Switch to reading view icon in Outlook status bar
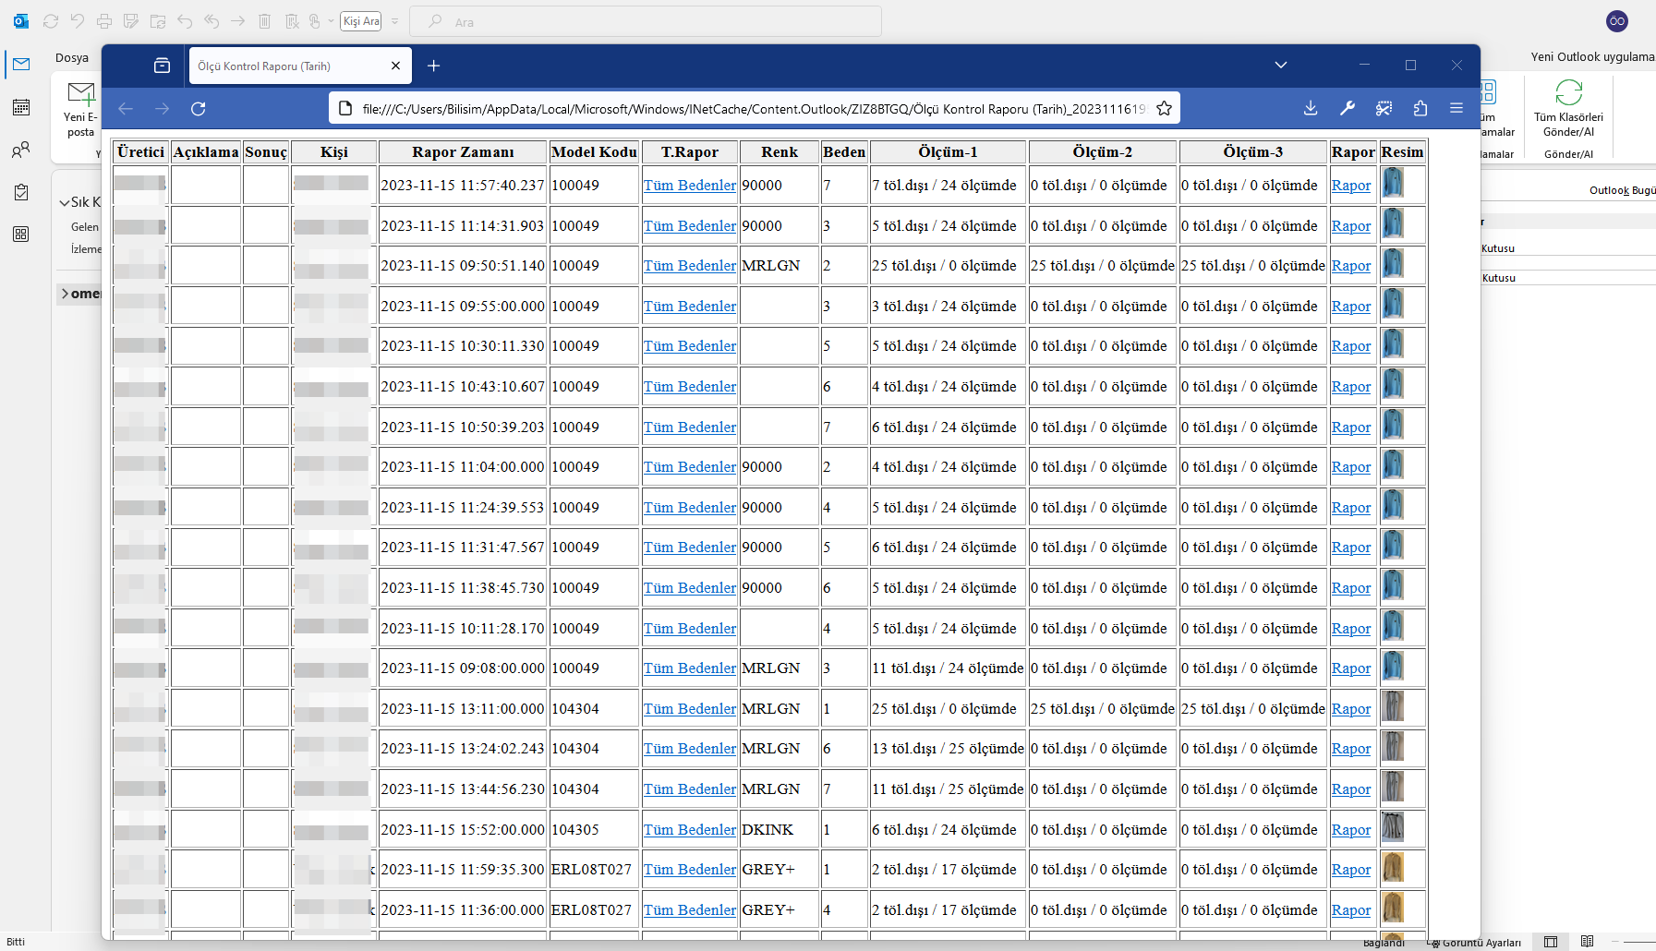 1587,942
